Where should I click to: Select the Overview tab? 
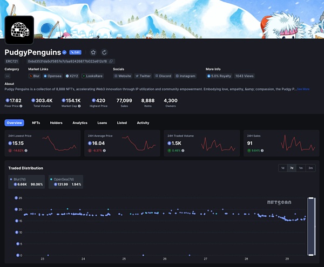[x=14, y=123]
